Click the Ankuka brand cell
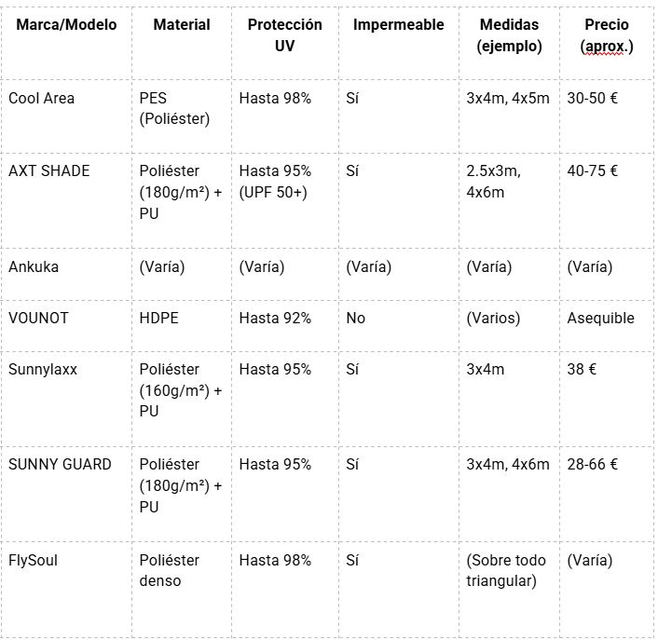Image resolution: width=658 pixels, height=640 pixels. (34, 267)
